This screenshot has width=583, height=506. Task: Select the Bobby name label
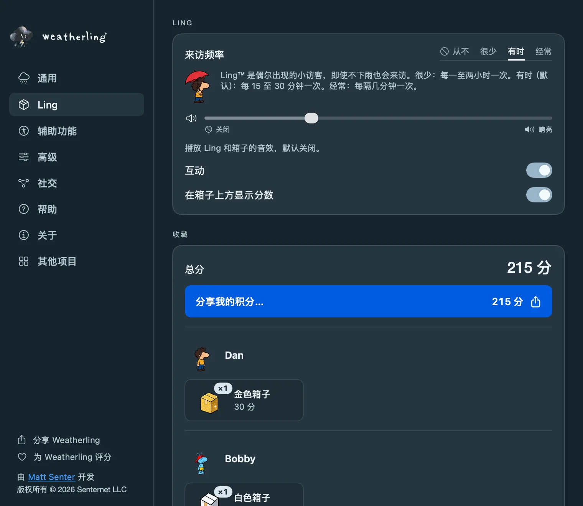coord(240,459)
